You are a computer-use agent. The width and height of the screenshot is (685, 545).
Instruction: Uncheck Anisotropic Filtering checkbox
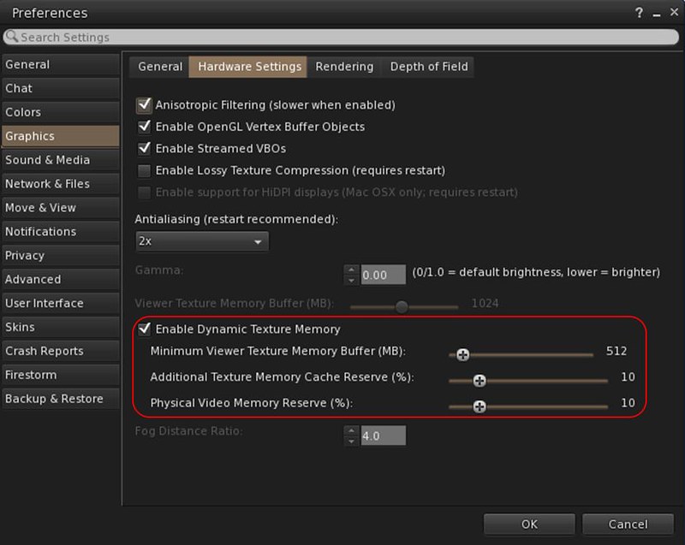pyautogui.click(x=144, y=105)
